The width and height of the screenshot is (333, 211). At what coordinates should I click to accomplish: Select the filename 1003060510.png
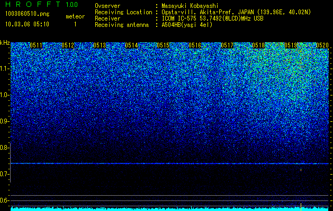(x=28, y=14)
